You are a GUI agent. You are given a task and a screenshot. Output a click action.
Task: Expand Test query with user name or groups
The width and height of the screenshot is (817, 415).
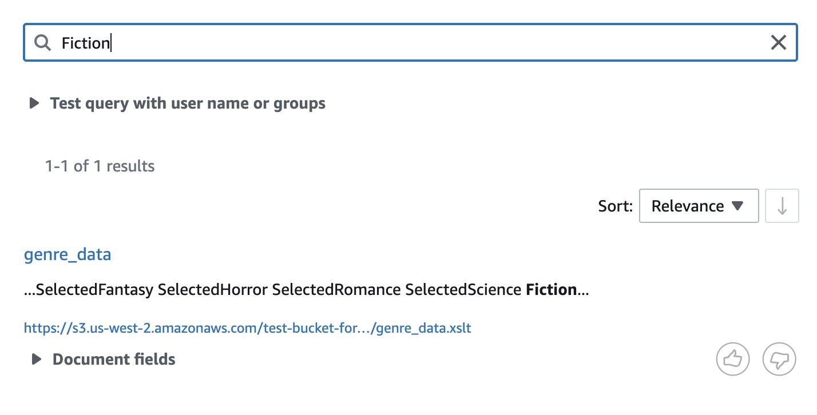pyautogui.click(x=177, y=103)
